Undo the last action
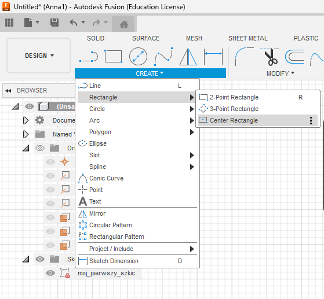 tap(74, 23)
